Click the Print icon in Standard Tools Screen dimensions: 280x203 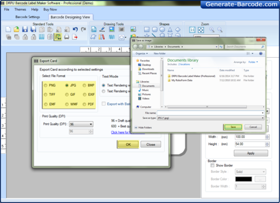point(67,37)
